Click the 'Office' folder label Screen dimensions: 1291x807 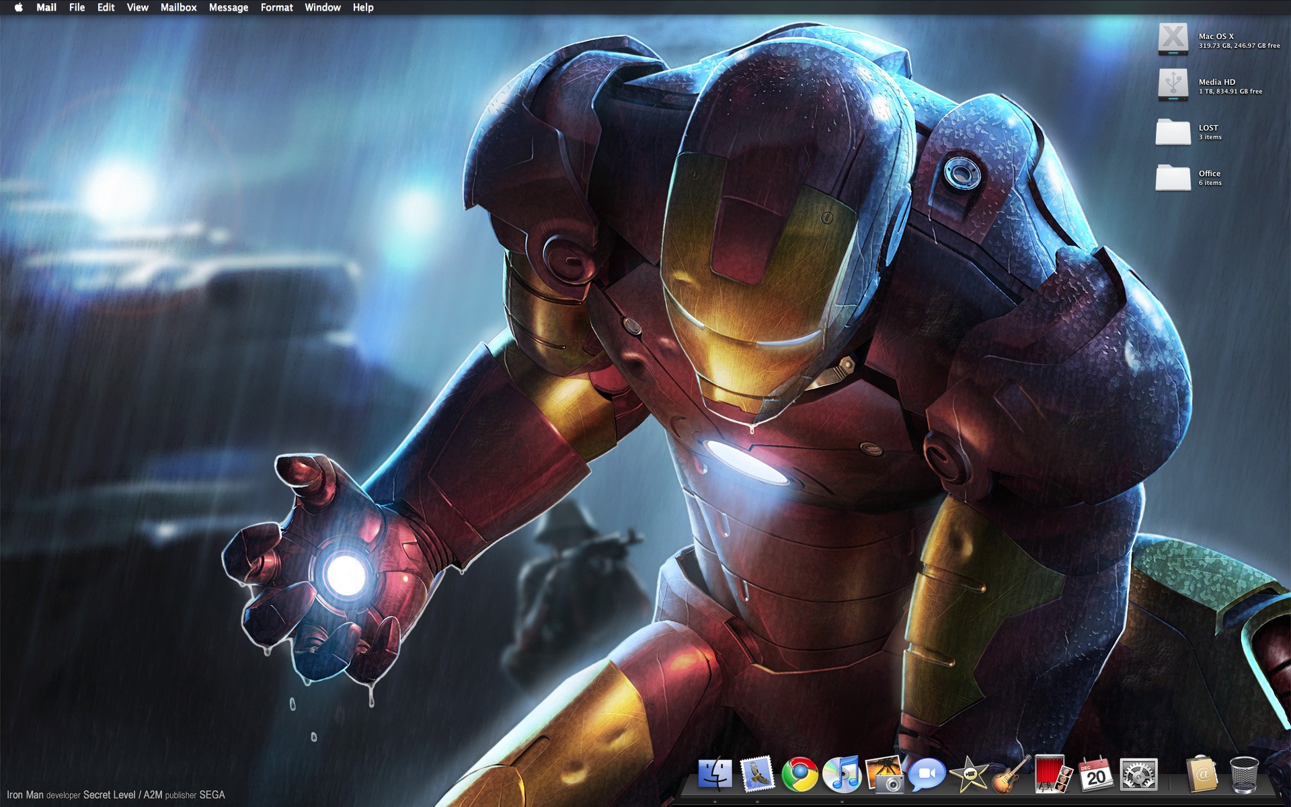click(1209, 174)
